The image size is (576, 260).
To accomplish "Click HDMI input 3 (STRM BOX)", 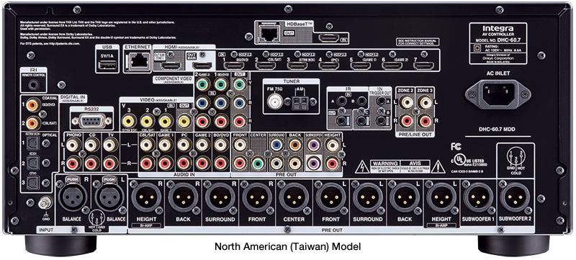I will coord(297,66).
